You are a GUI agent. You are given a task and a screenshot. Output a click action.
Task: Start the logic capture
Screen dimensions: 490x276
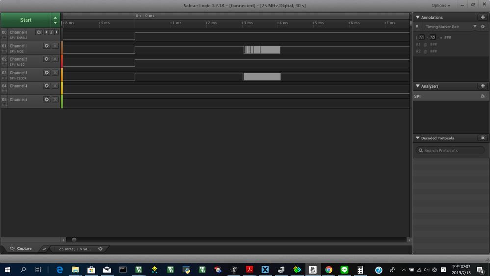tap(26, 20)
